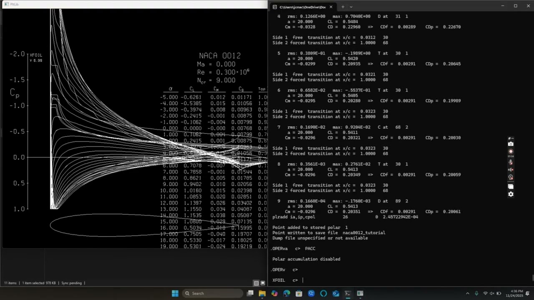Open the clock showing 4:36 PM
Screen dimensions: 534x300
coord(514,293)
